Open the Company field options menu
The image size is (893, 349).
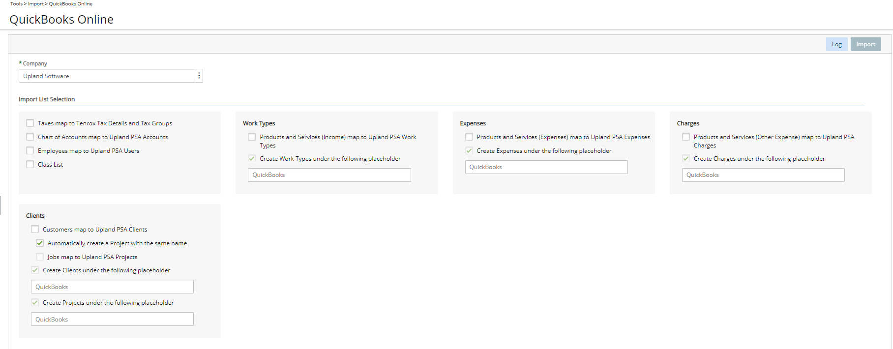pos(199,76)
